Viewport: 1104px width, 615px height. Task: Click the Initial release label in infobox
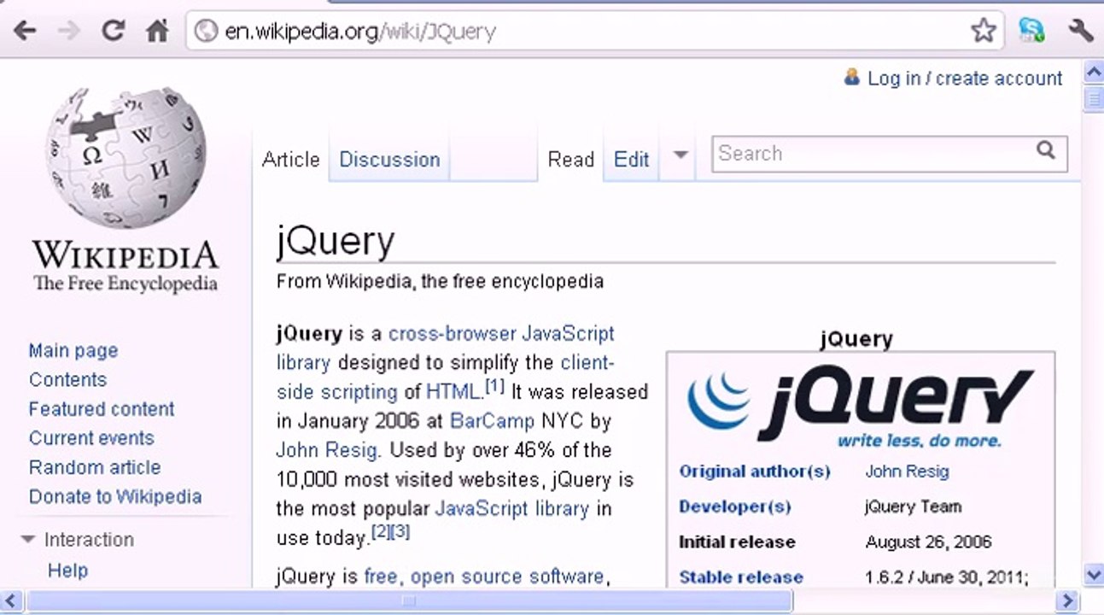737,542
